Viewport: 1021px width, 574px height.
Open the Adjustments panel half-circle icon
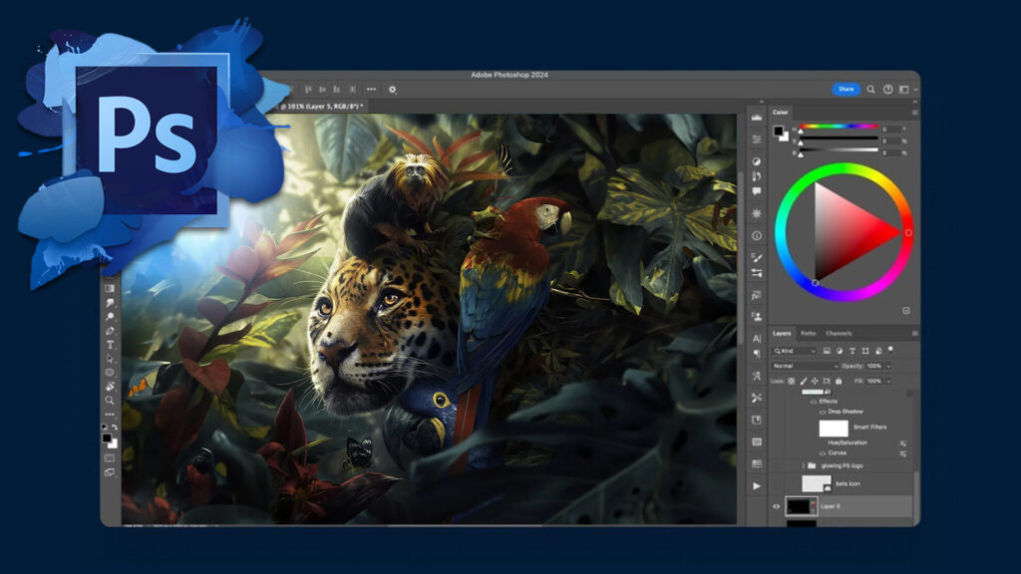pyautogui.click(x=756, y=161)
